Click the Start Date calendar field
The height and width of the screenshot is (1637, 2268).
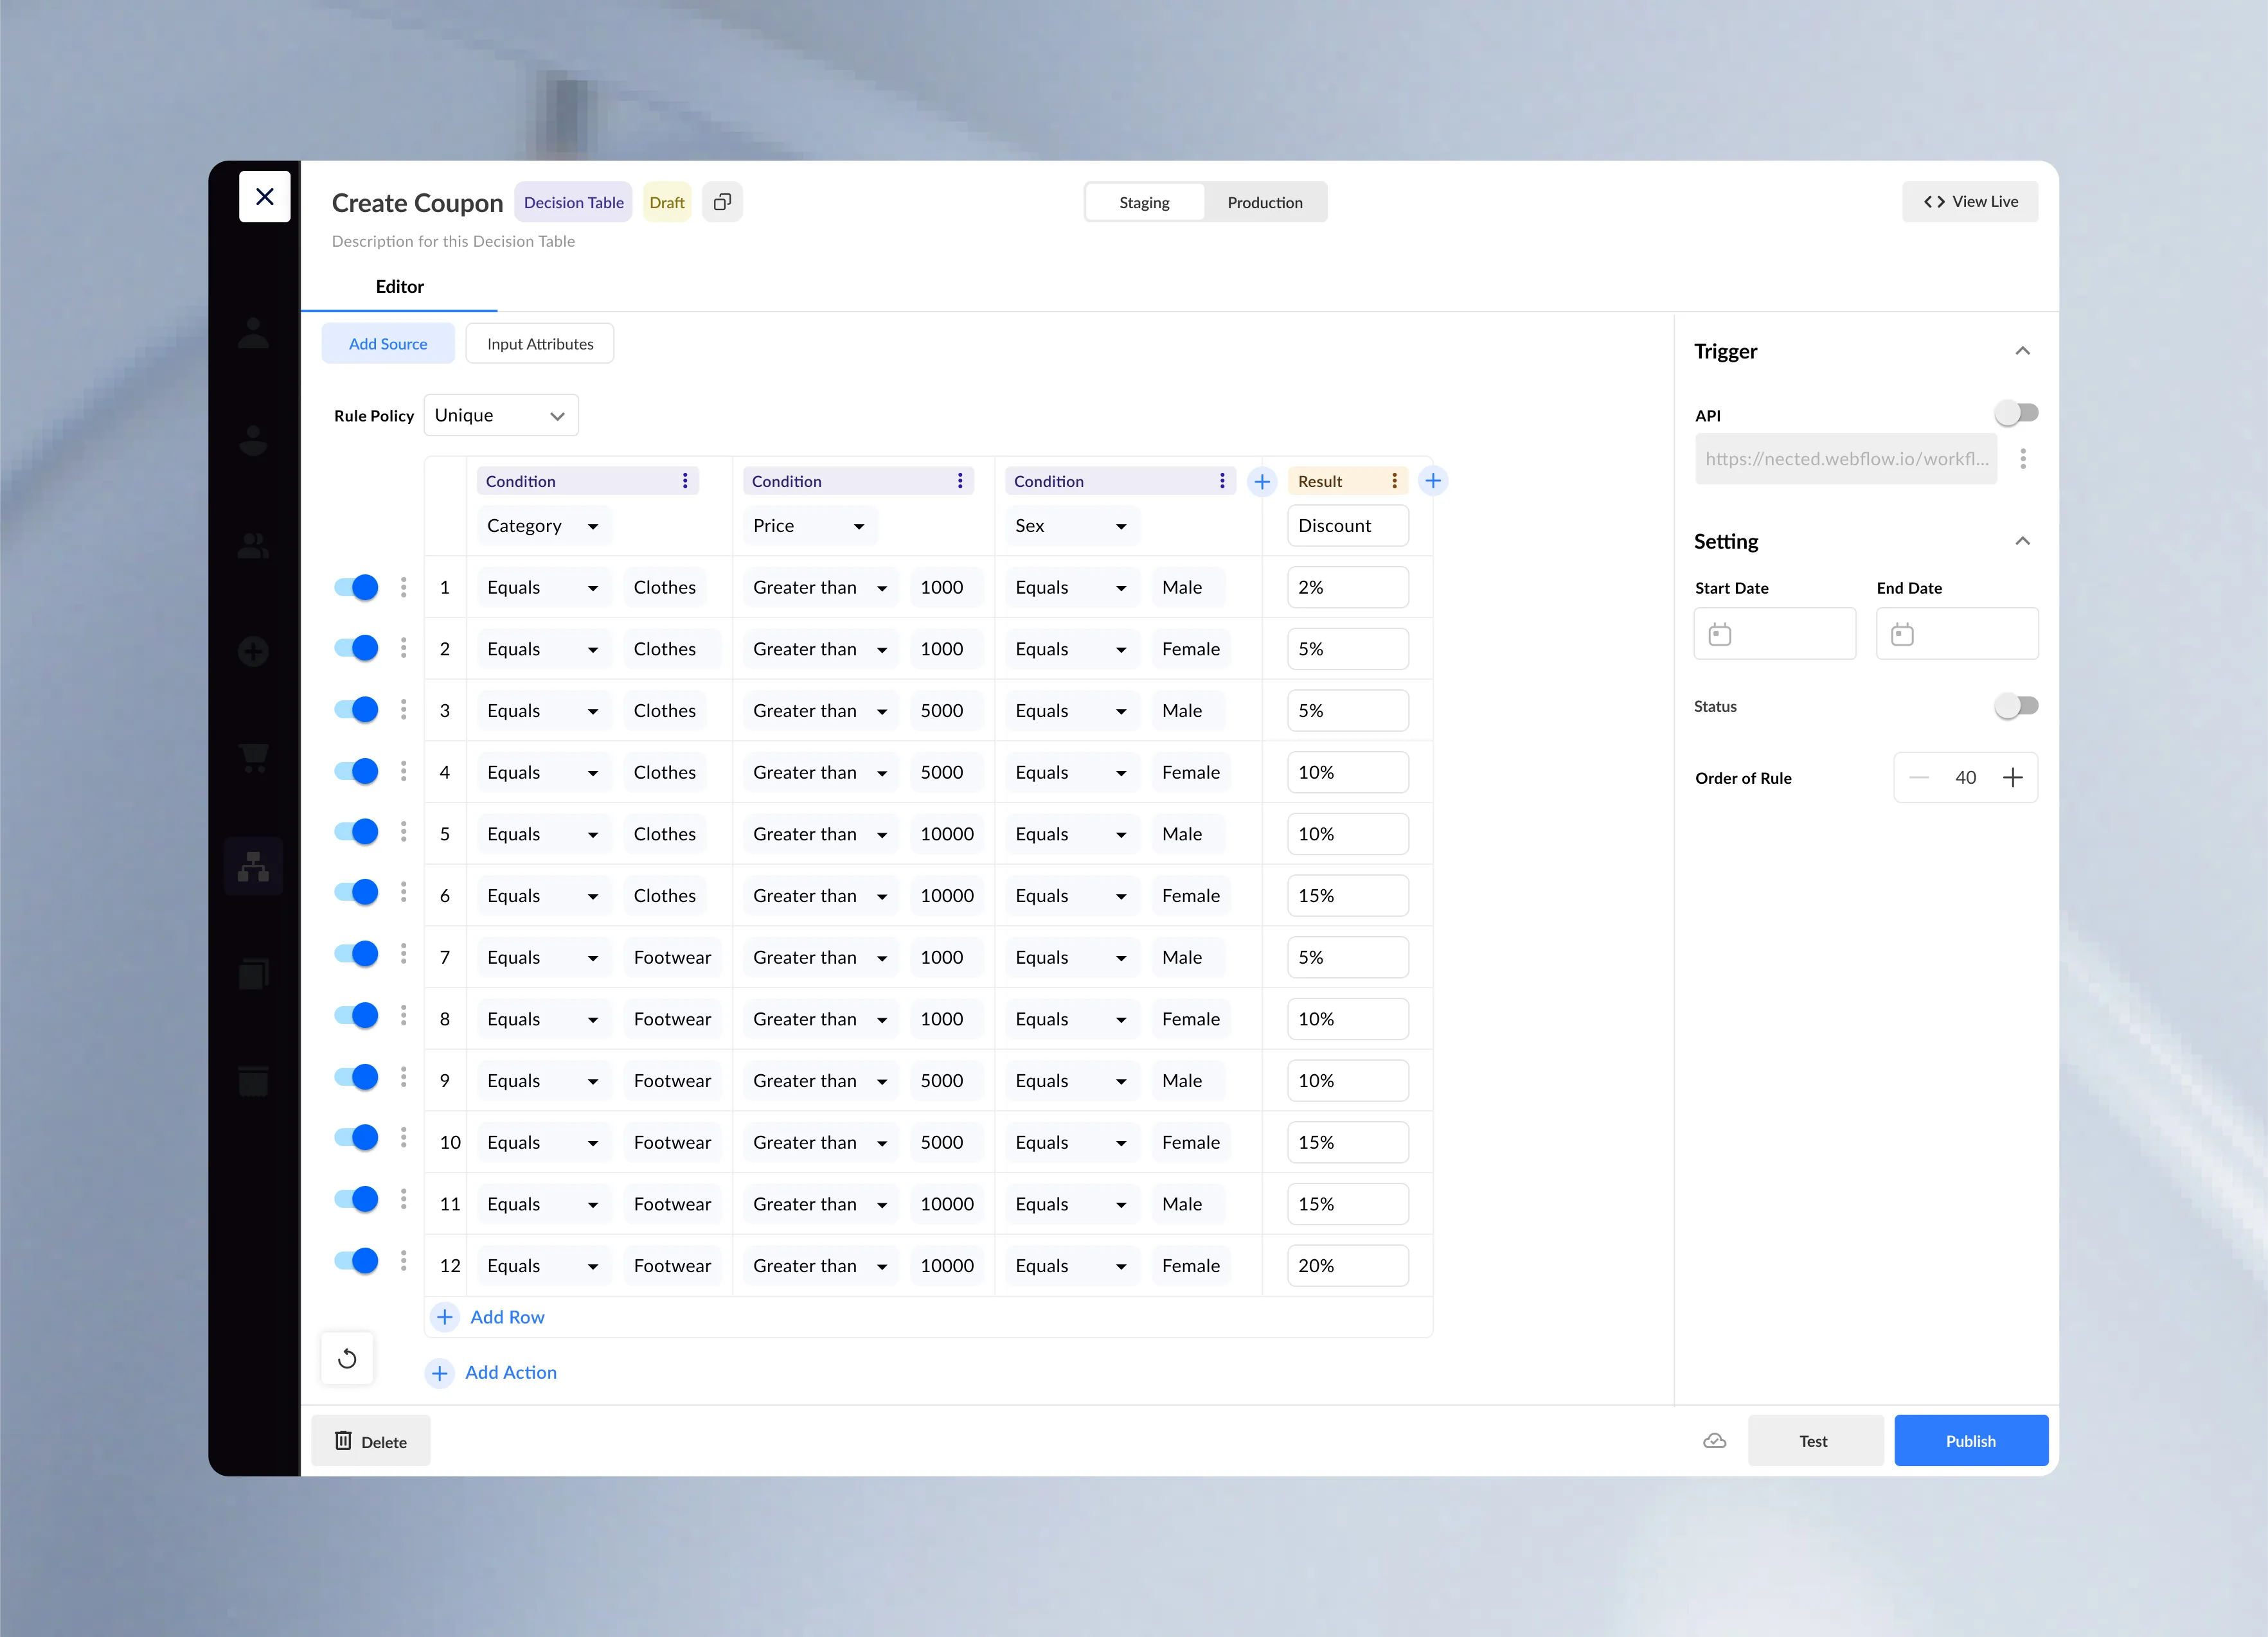point(1775,633)
